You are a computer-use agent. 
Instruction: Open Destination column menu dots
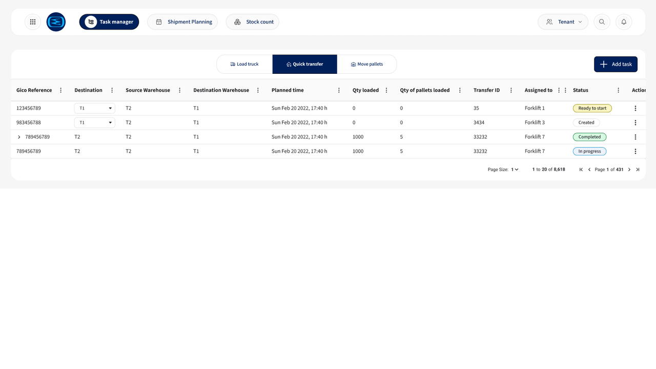coord(112,90)
